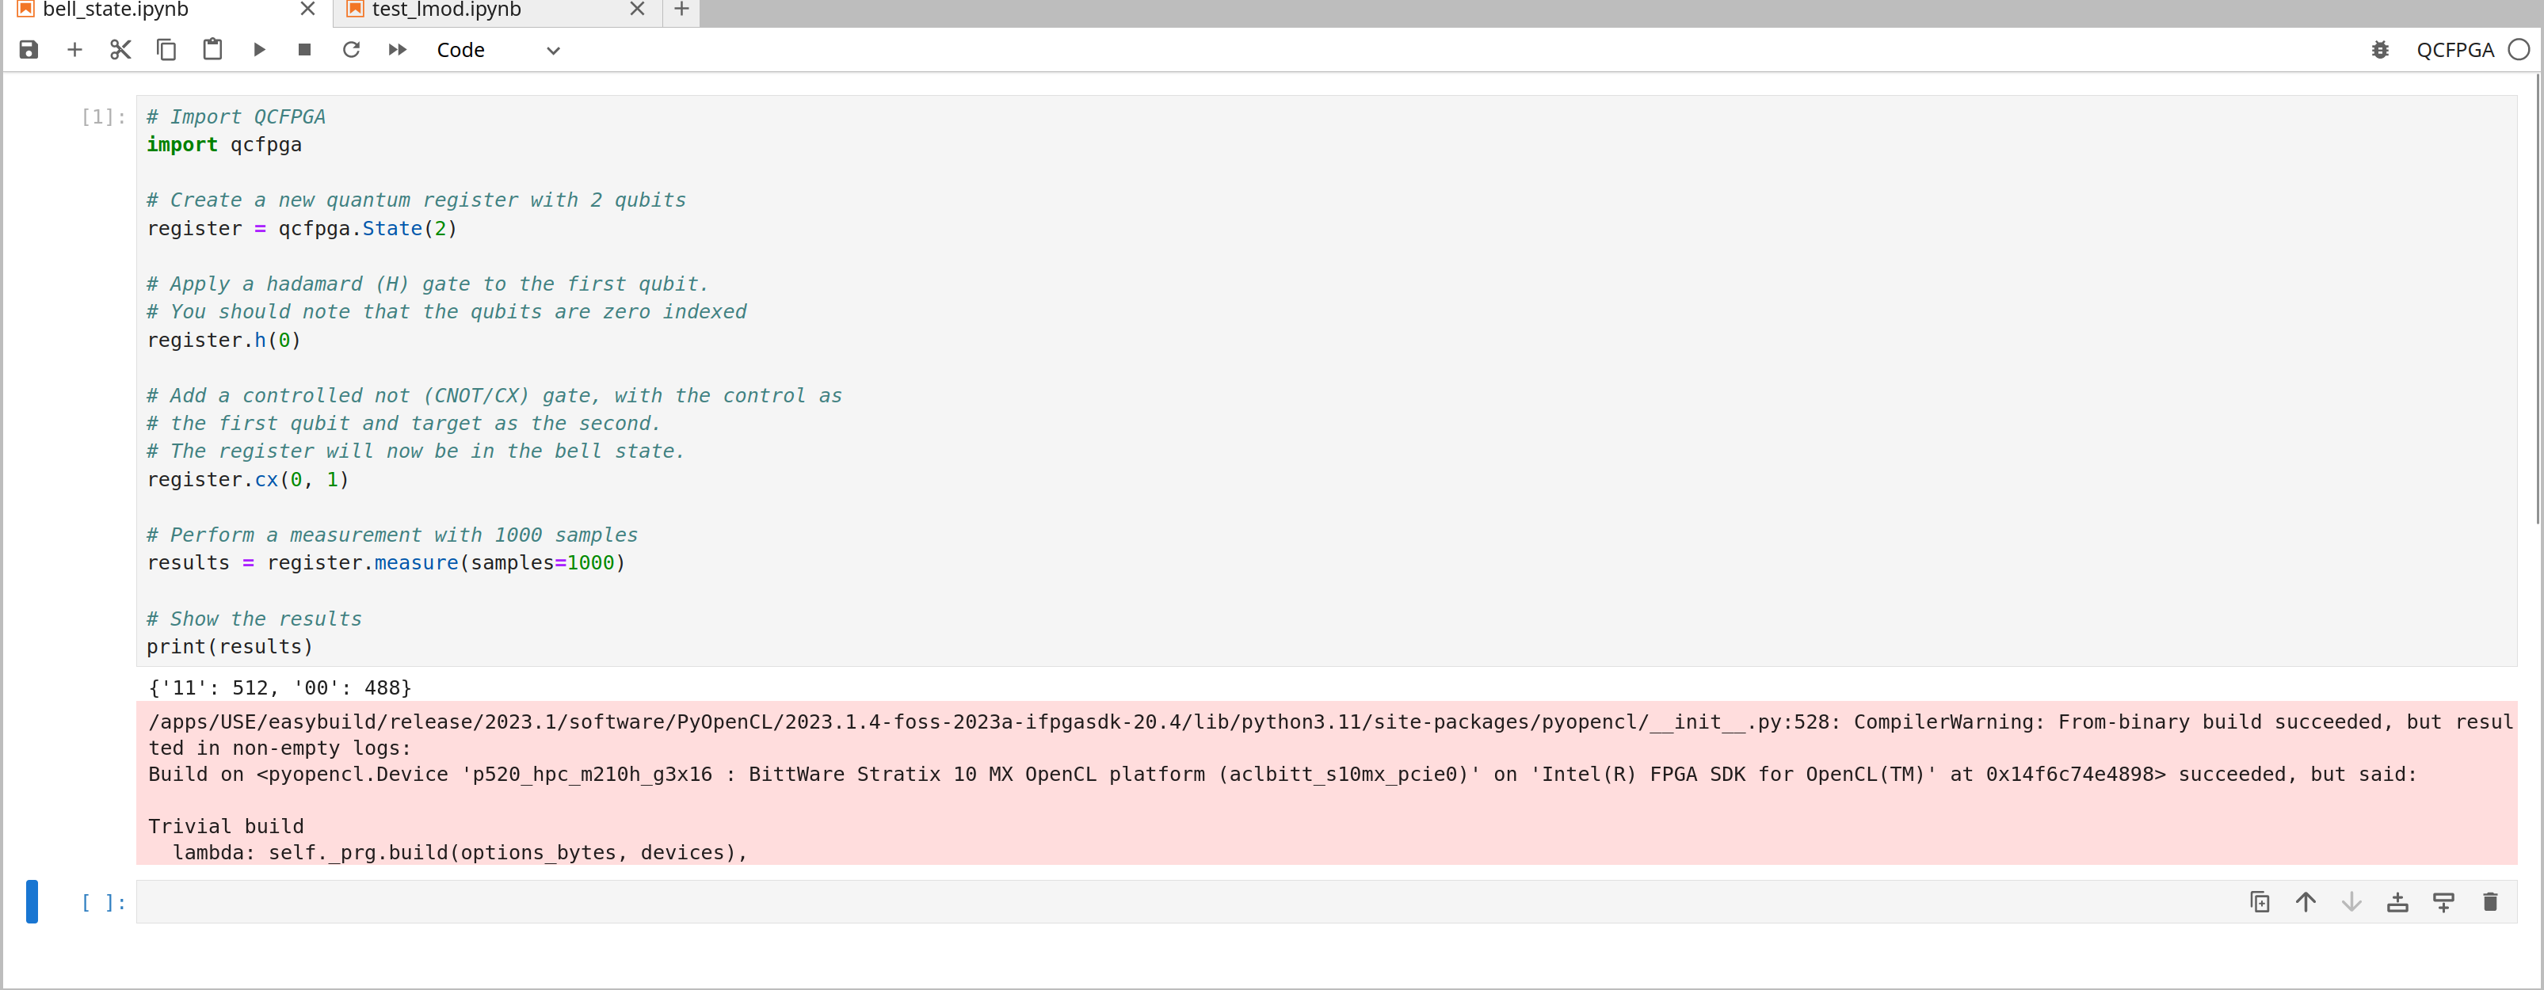Close the test_lmod.ipynb tab
The width and height of the screenshot is (2544, 990).
click(x=637, y=10)
